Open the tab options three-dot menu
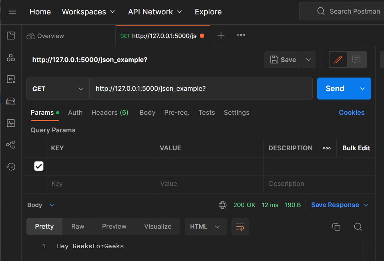Viewport: 384px width, 261px height. coord(241,36)
